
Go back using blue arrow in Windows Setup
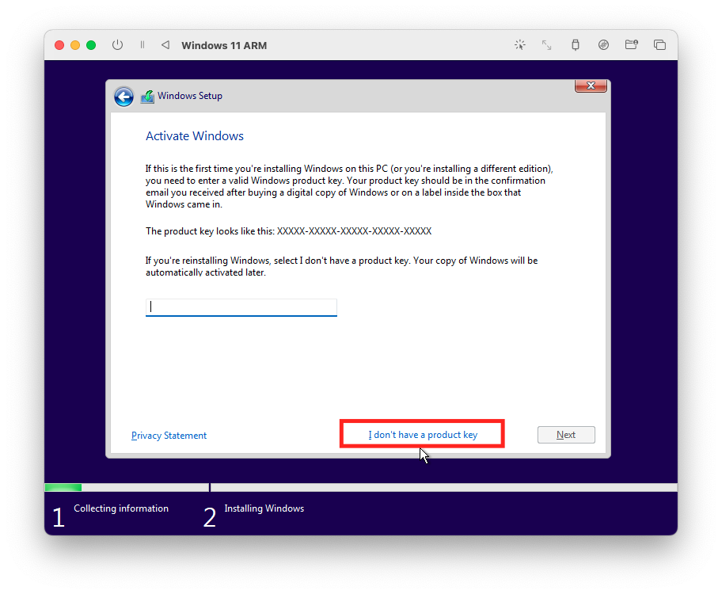pyautogui.click(x=123, y=97)
